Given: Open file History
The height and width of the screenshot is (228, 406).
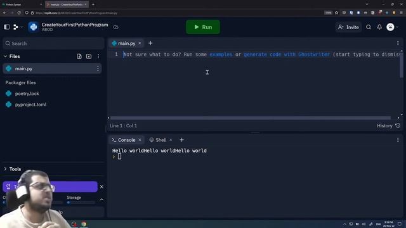Looking at the screenshot, I should point(389,125).
